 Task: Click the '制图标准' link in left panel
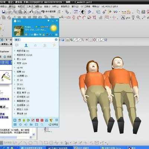5,99
